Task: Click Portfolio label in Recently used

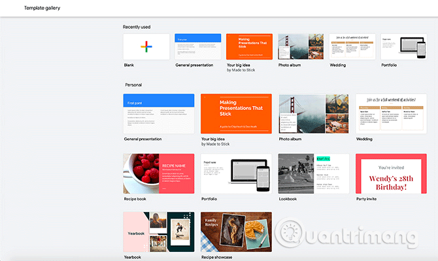Action: 389,65
